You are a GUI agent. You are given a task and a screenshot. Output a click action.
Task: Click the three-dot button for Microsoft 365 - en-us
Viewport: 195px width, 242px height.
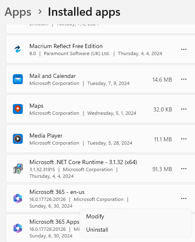pos(184,198)
